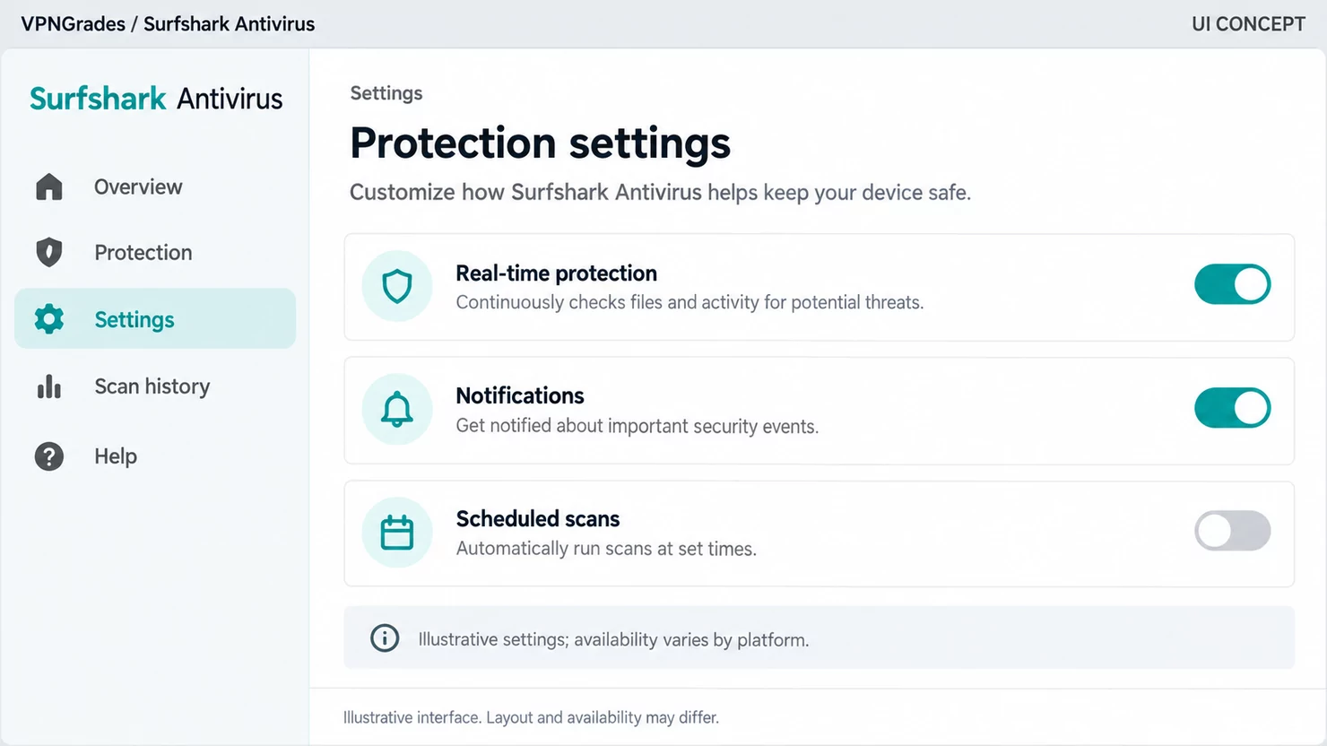Image resolution: width=1327 pixels, height=746 pixels.
Task: Click 'Get notified about important security events.'
Action: pyautogui.click(x=637, y=426)
